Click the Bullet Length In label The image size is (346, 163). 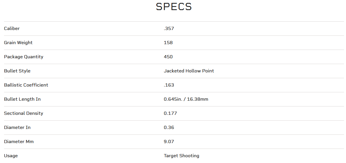pyautogui.click(x=22, y=99)
